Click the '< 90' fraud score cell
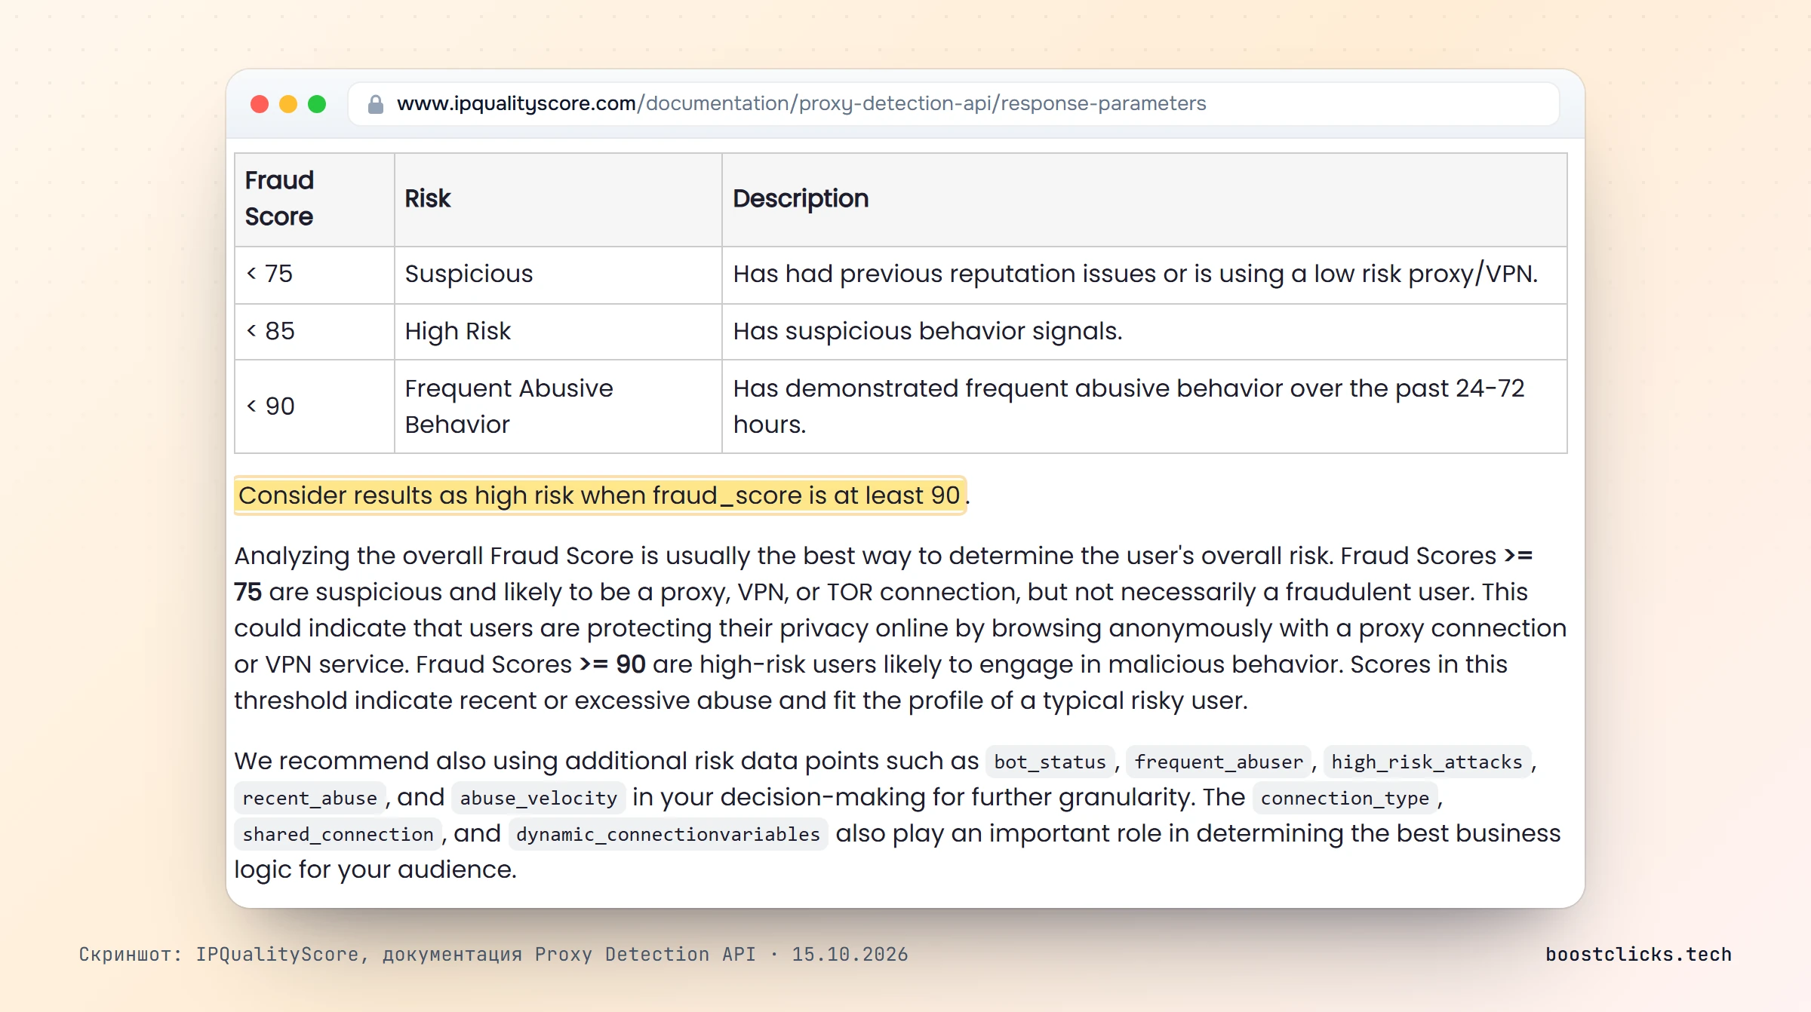Viewport: 1811px width, 1012px height. [314, 406]
